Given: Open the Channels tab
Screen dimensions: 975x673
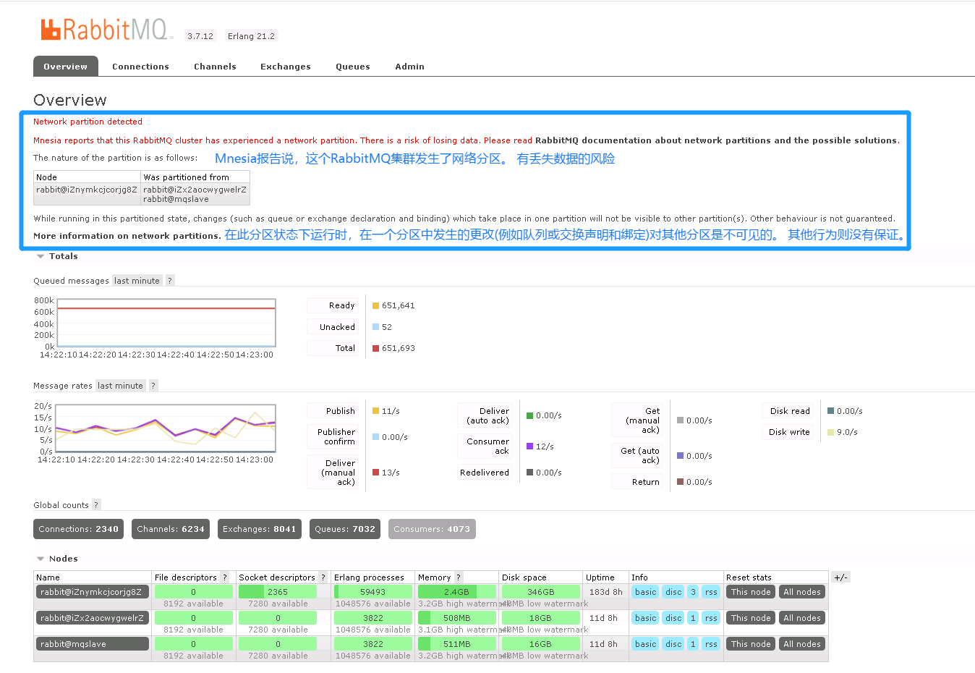Looking at the screenshot, I should point(215,67).
